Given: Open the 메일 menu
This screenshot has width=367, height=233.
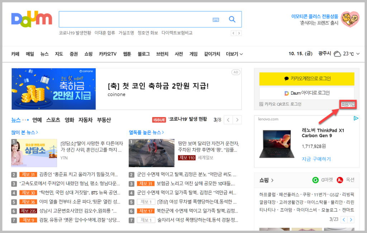Looking at the screenshot, I should coord(30,54).
